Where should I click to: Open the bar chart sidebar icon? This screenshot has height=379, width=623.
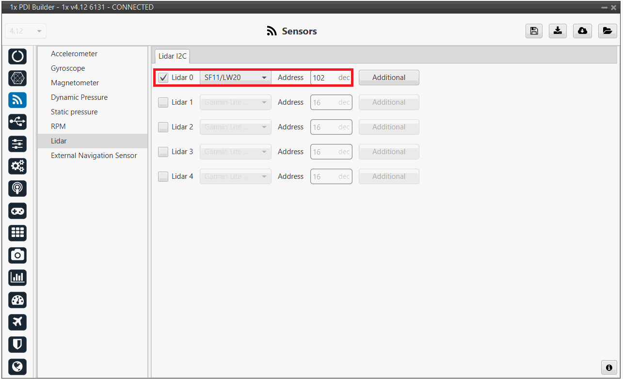[17, 277]
